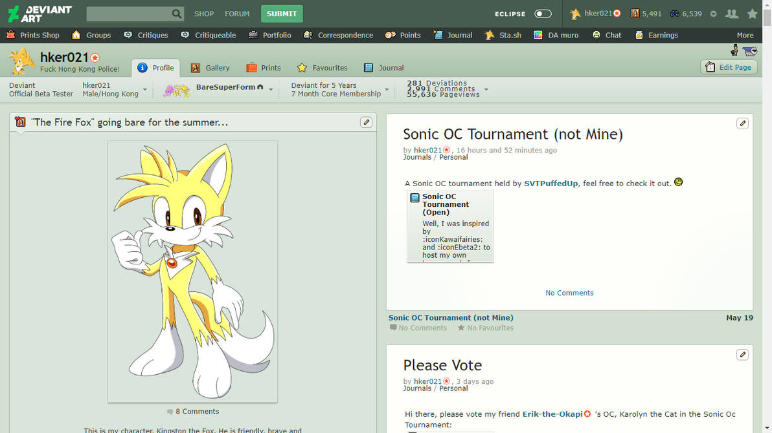Open the notifications count 5,491

click(646, 14)
